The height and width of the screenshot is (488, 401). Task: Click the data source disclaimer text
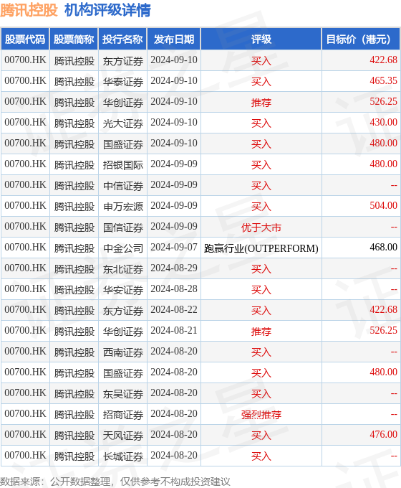click(115, 482)
